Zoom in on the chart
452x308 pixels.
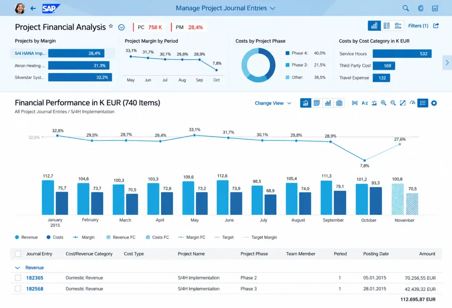(x=384, y=103)
